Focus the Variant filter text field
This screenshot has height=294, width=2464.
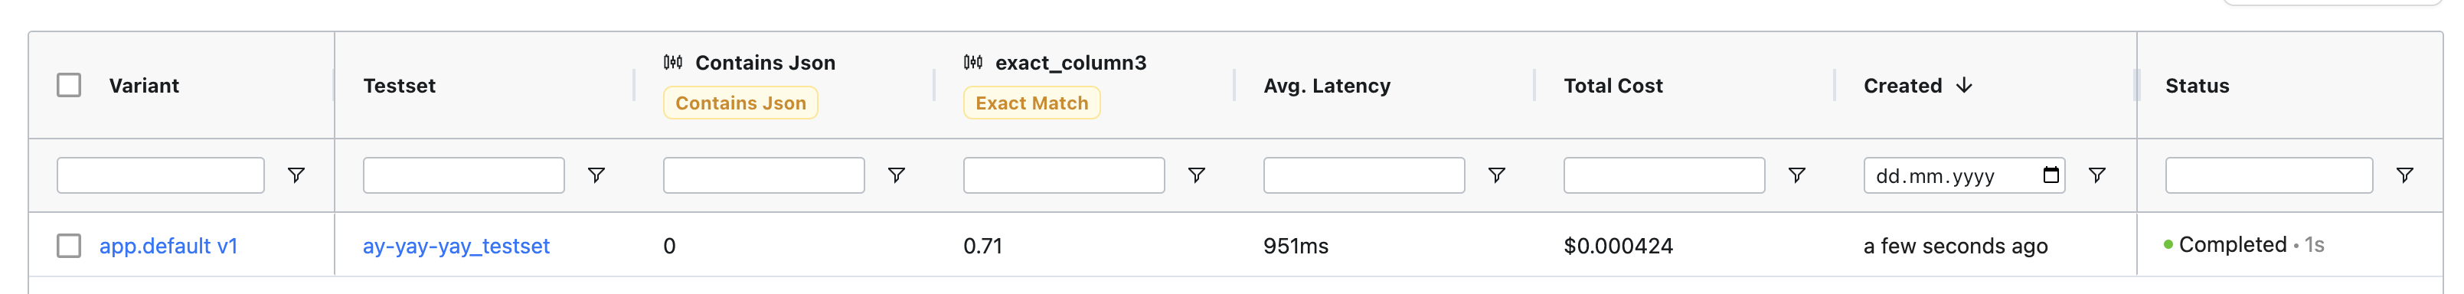tap(161, 175)
